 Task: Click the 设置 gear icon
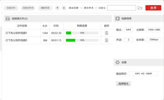[x=118, y=62]
